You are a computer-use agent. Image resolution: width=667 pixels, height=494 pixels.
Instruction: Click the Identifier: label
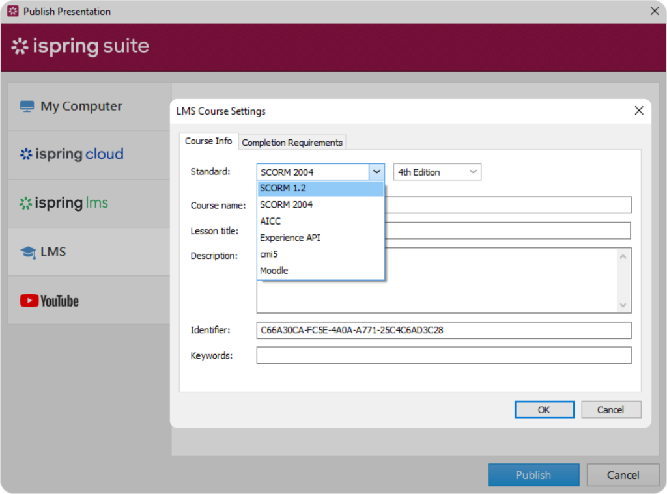[x=210, y=330]
